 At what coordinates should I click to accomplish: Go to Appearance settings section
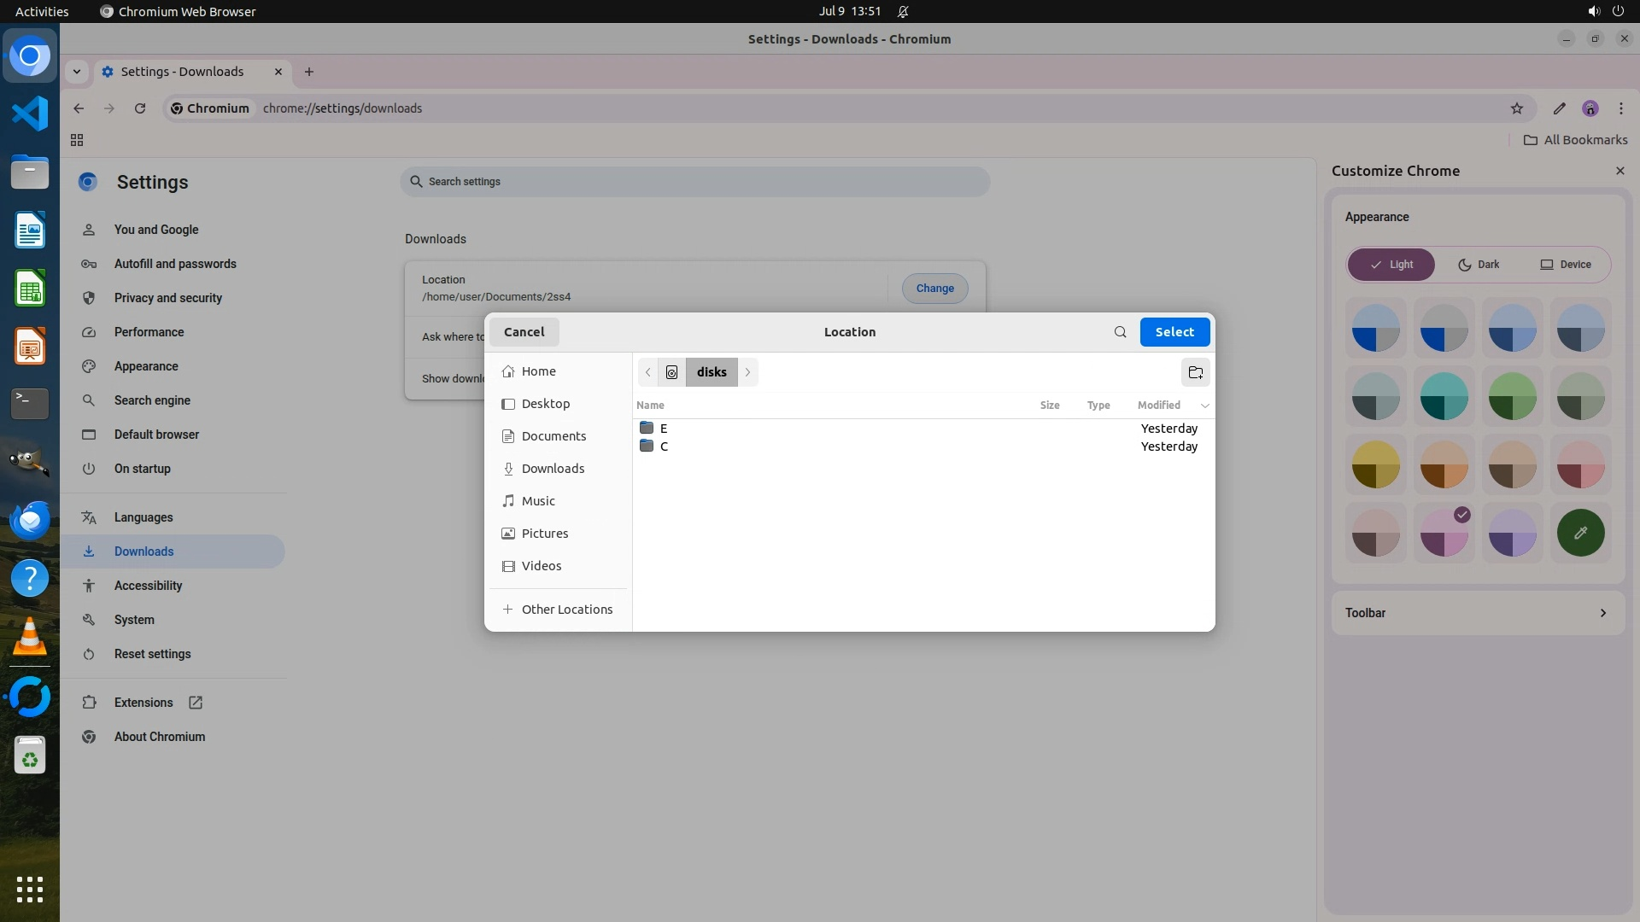point(146,366)
